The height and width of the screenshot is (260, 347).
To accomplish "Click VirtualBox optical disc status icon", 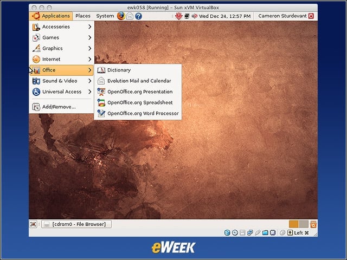I will click(x=235, y=233).
